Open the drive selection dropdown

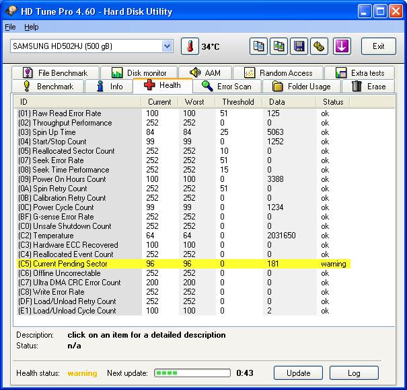tap(167, 46)
